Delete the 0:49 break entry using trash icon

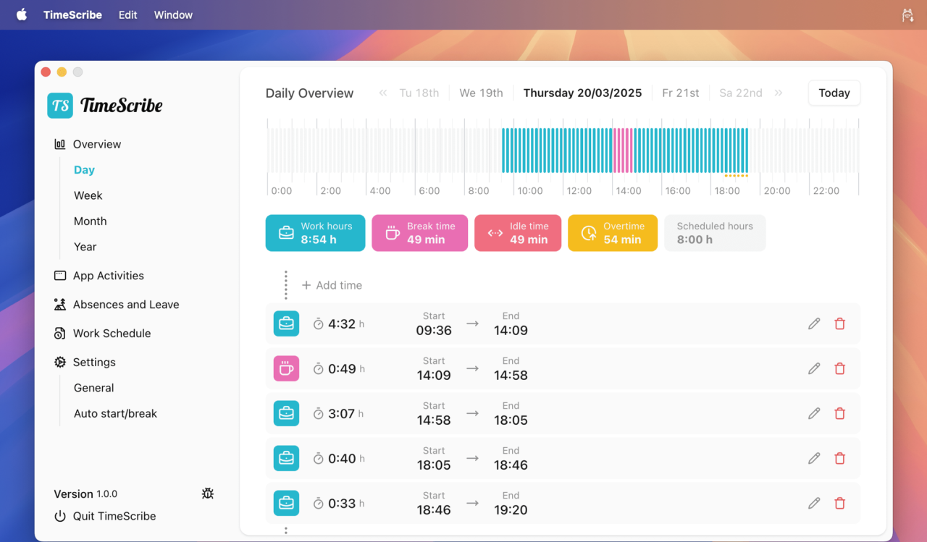click(x=839, y=368)
